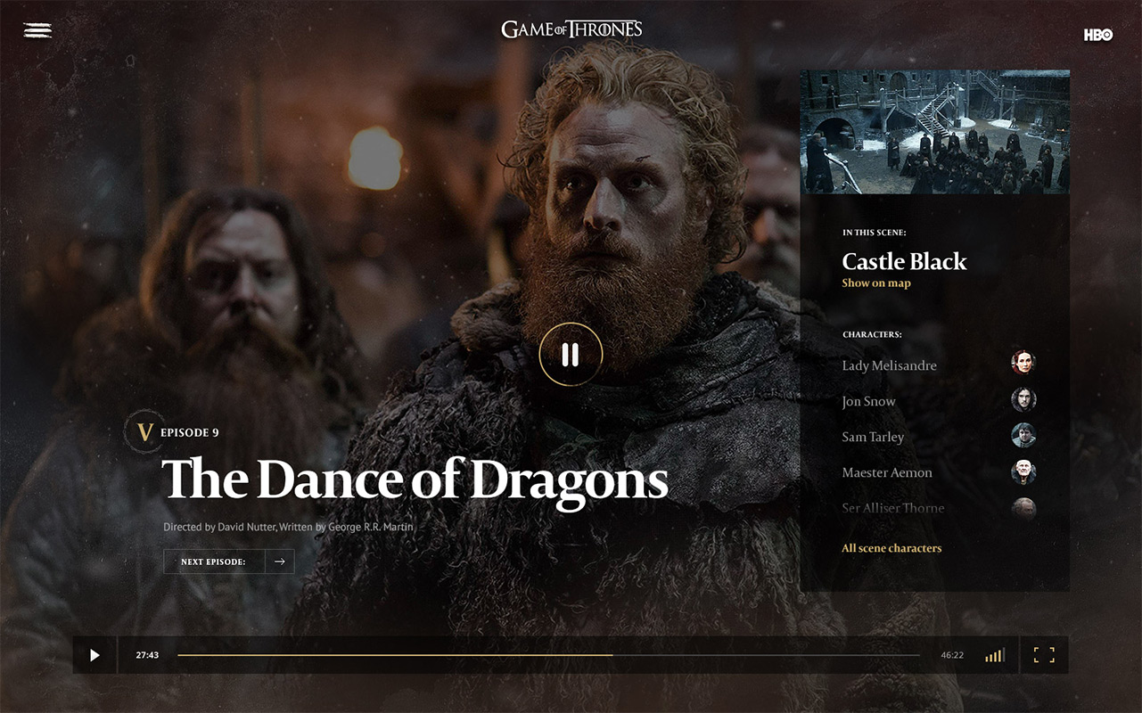Viewport: 1142px width, 713px height.
Task: Click the Directed by David Nutter credit line
Action: 288,527
